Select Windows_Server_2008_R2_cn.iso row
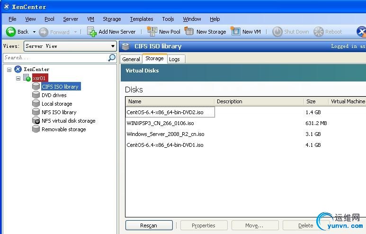The height and width of the screenshot is (234, 366). pyautogui.click(x=246, y=134)
